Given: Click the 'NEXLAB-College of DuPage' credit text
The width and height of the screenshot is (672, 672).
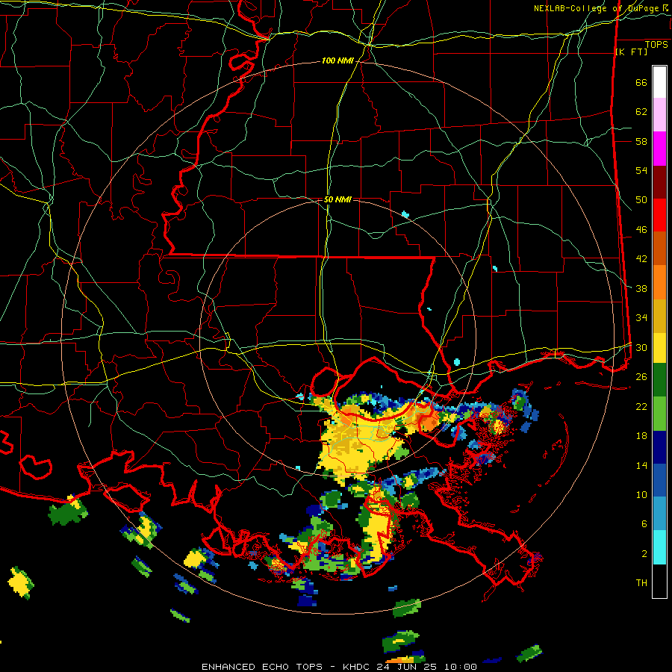Looking at the screenshot, I should pos(597,8).
